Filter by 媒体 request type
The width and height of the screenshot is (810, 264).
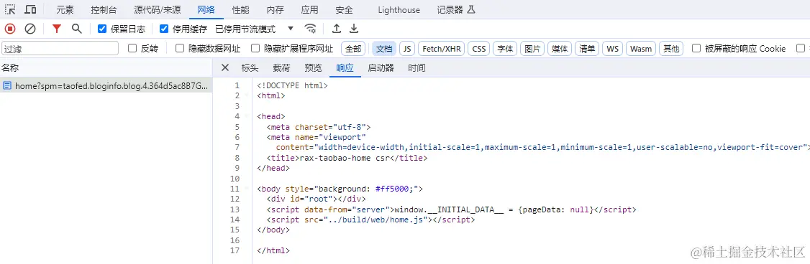pyautogui.click(x=560, y=49)
